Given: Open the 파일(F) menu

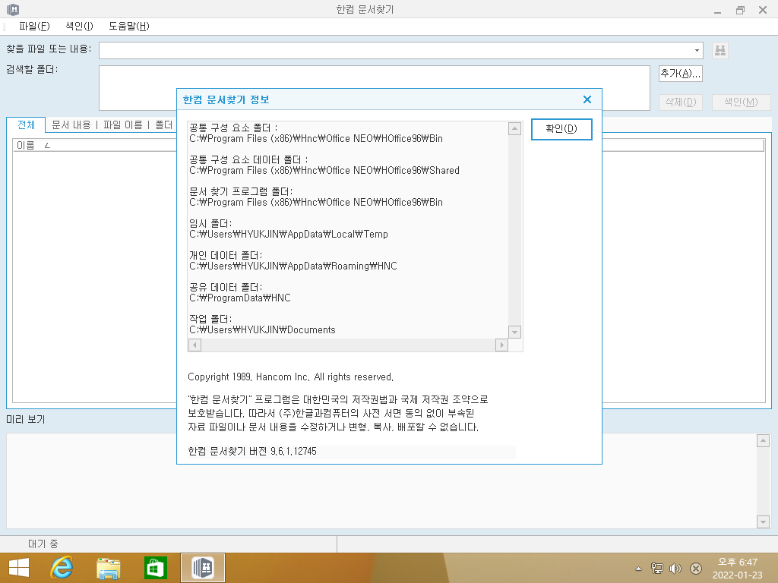Looking at the screenshot, I should 34,27.
